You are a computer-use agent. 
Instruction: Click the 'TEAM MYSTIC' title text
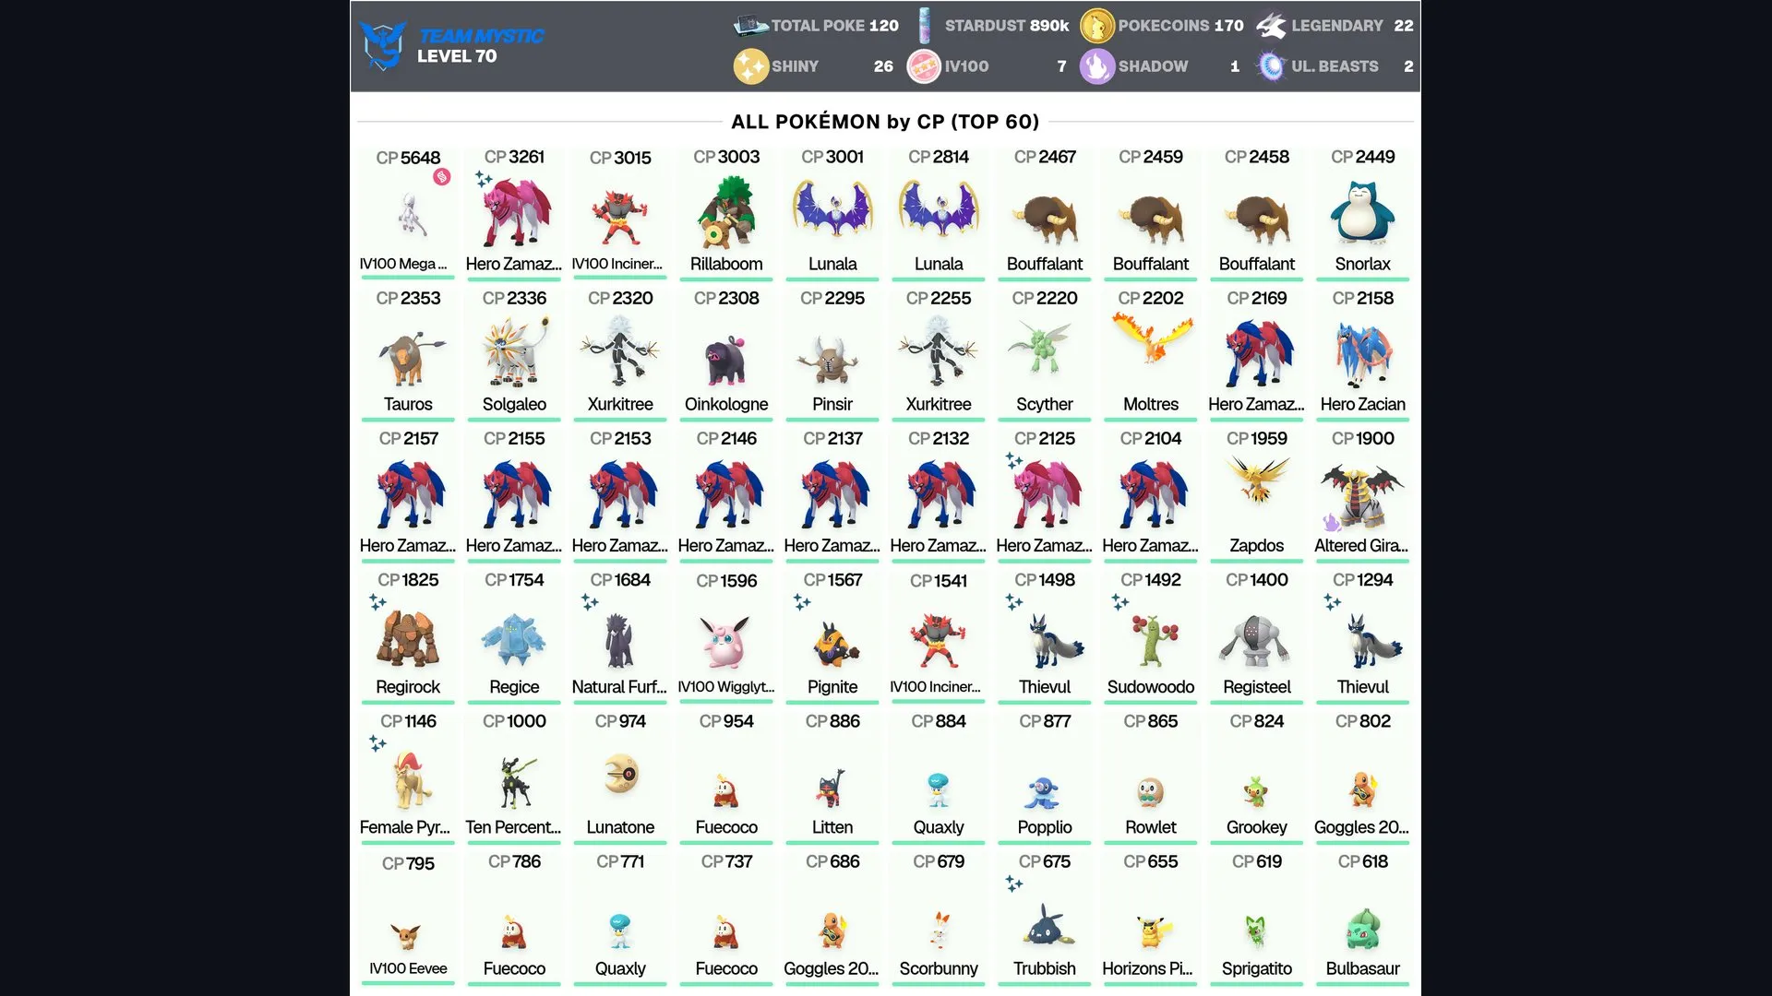[481, 35]
